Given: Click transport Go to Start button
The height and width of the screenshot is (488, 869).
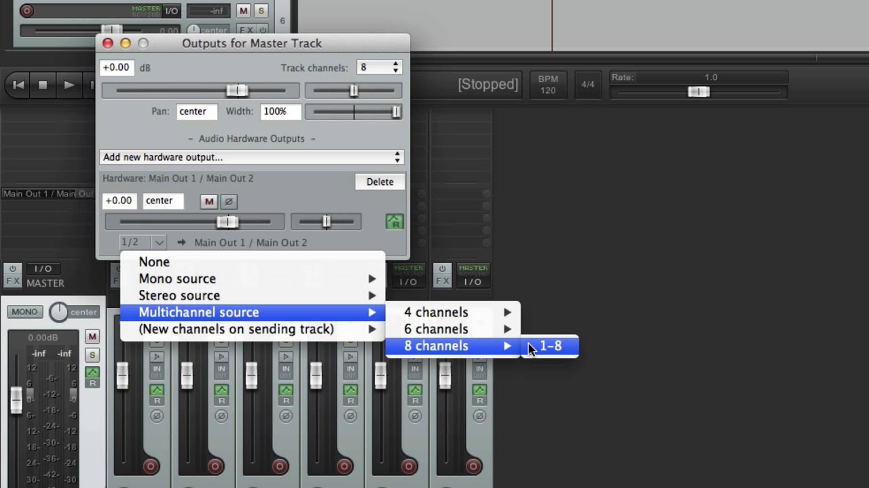Looking at the screenshot, I should 18,85.
